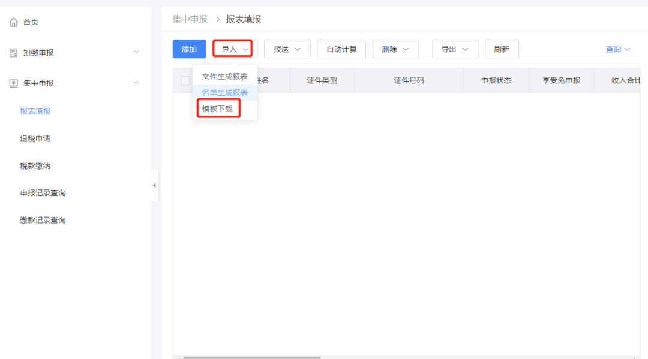Open 申报记录查询 in the sidebar
This screenshot has width=648, height=359.
pos(43,193)
